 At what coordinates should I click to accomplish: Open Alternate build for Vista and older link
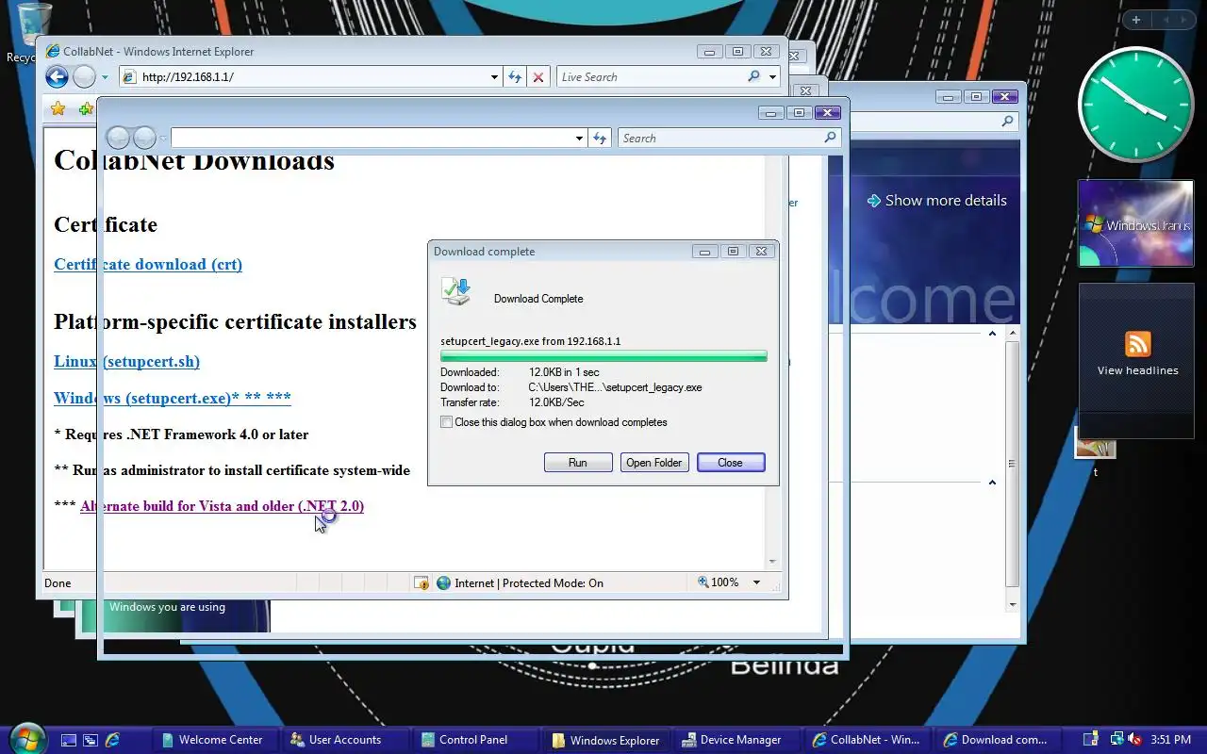[x=222, y=506]
